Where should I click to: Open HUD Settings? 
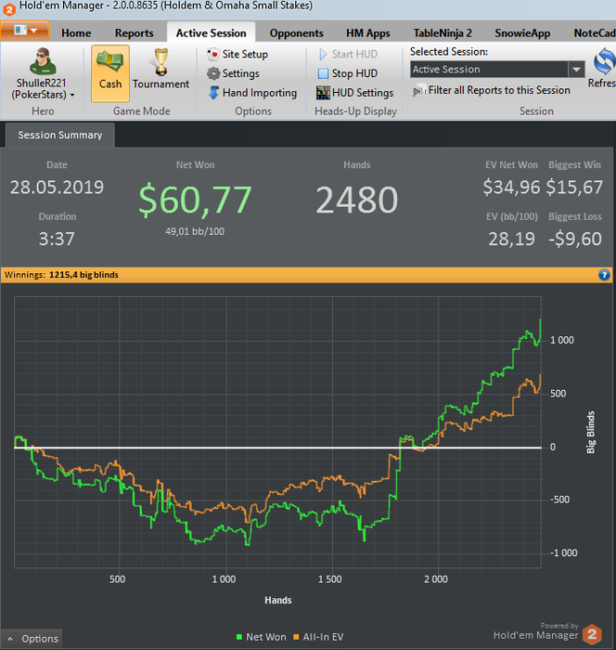click(354, 93)
